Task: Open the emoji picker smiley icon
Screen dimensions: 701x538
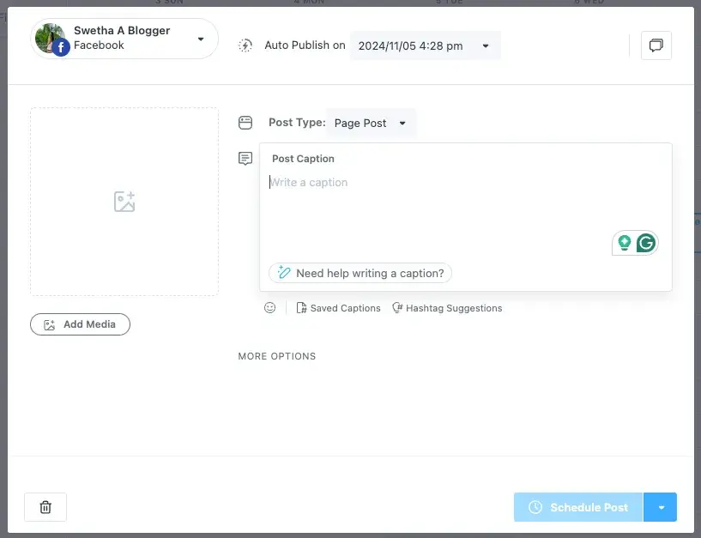Action: 269,308
